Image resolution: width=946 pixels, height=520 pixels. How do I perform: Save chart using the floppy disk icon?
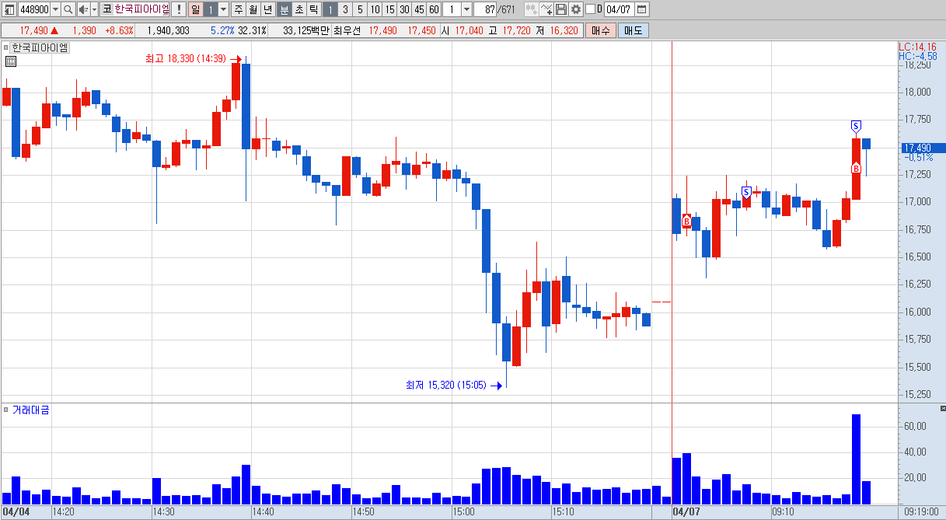561,9
